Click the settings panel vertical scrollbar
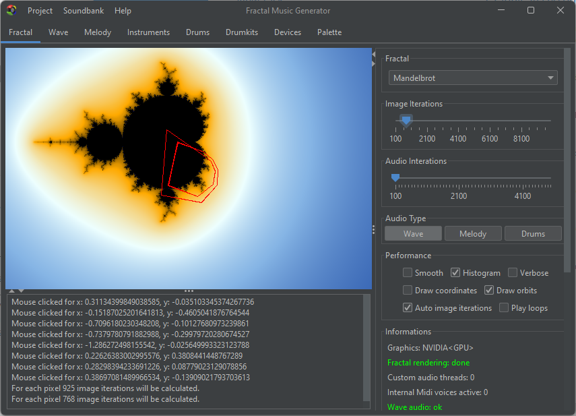The width and height of the screenshot is (576, 416). (567, 160)
